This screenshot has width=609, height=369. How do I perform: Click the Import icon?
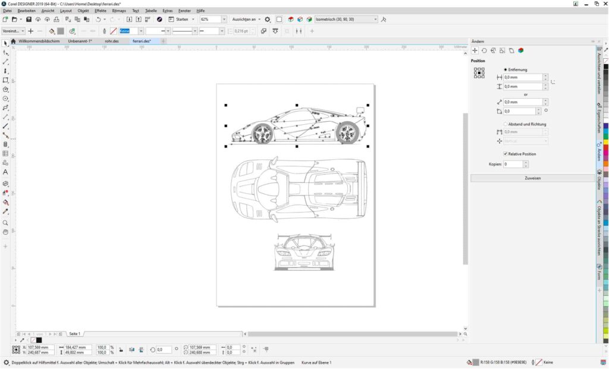tap(129, 19)
